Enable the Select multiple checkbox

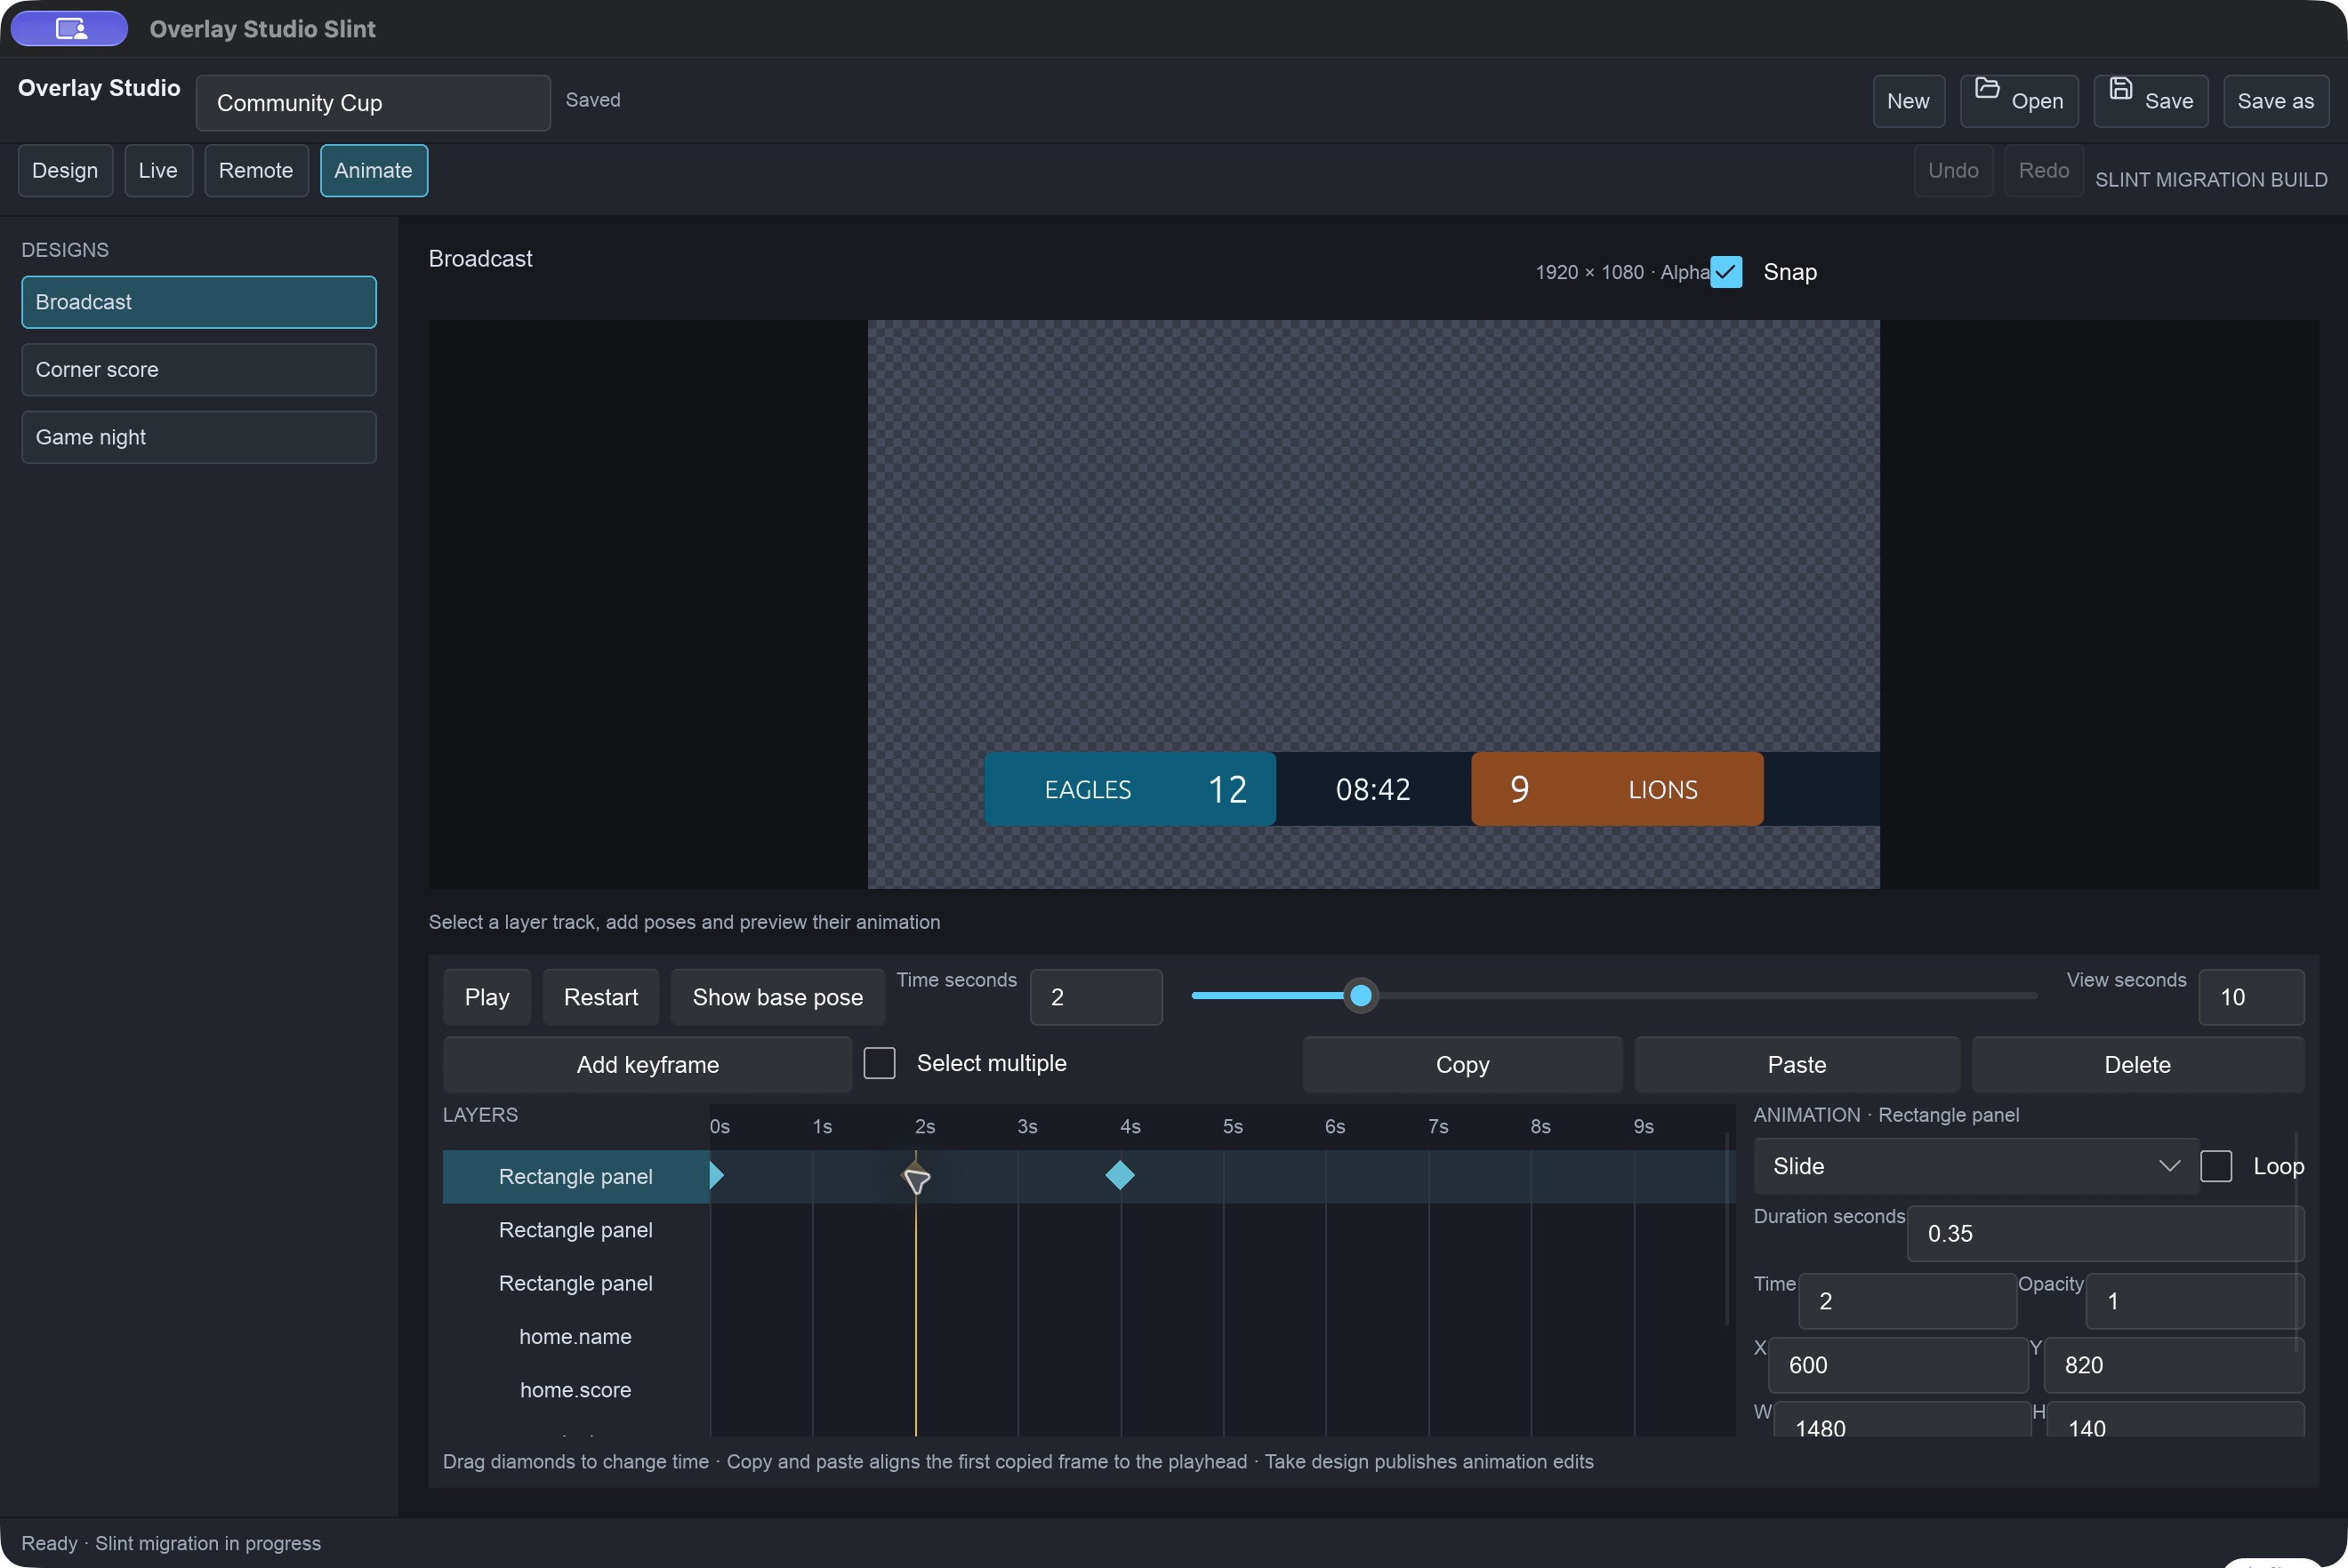(880, 1063)
